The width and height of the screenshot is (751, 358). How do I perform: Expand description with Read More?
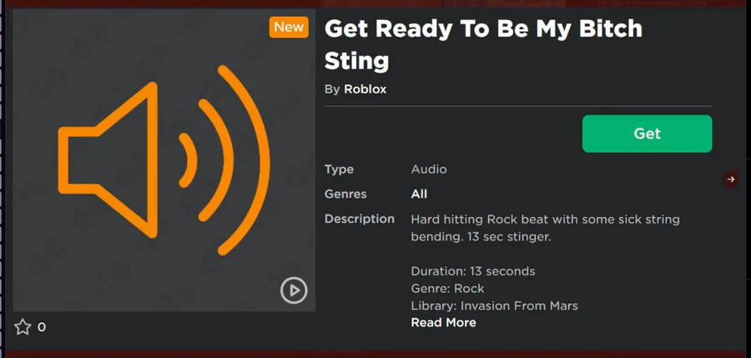coord(444,323)
